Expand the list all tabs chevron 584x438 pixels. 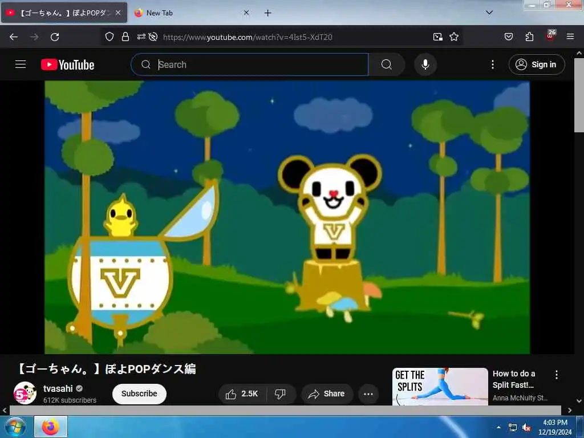click(x=489, y=13)
